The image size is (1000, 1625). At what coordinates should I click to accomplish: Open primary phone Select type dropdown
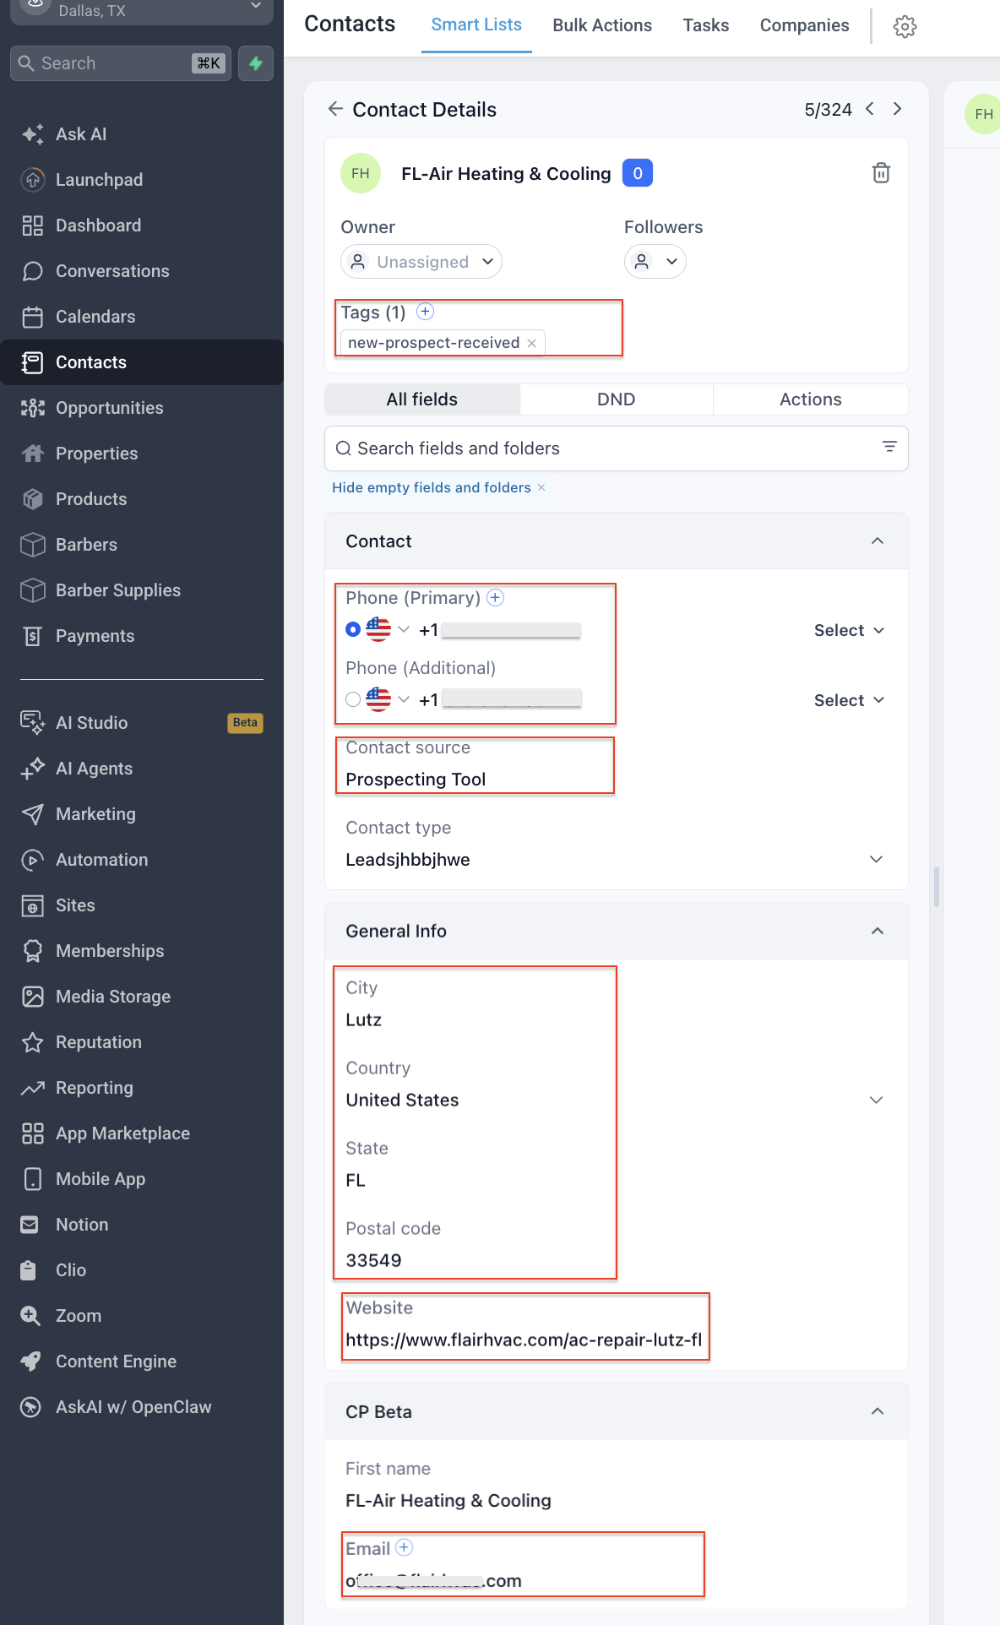[849, 630]
